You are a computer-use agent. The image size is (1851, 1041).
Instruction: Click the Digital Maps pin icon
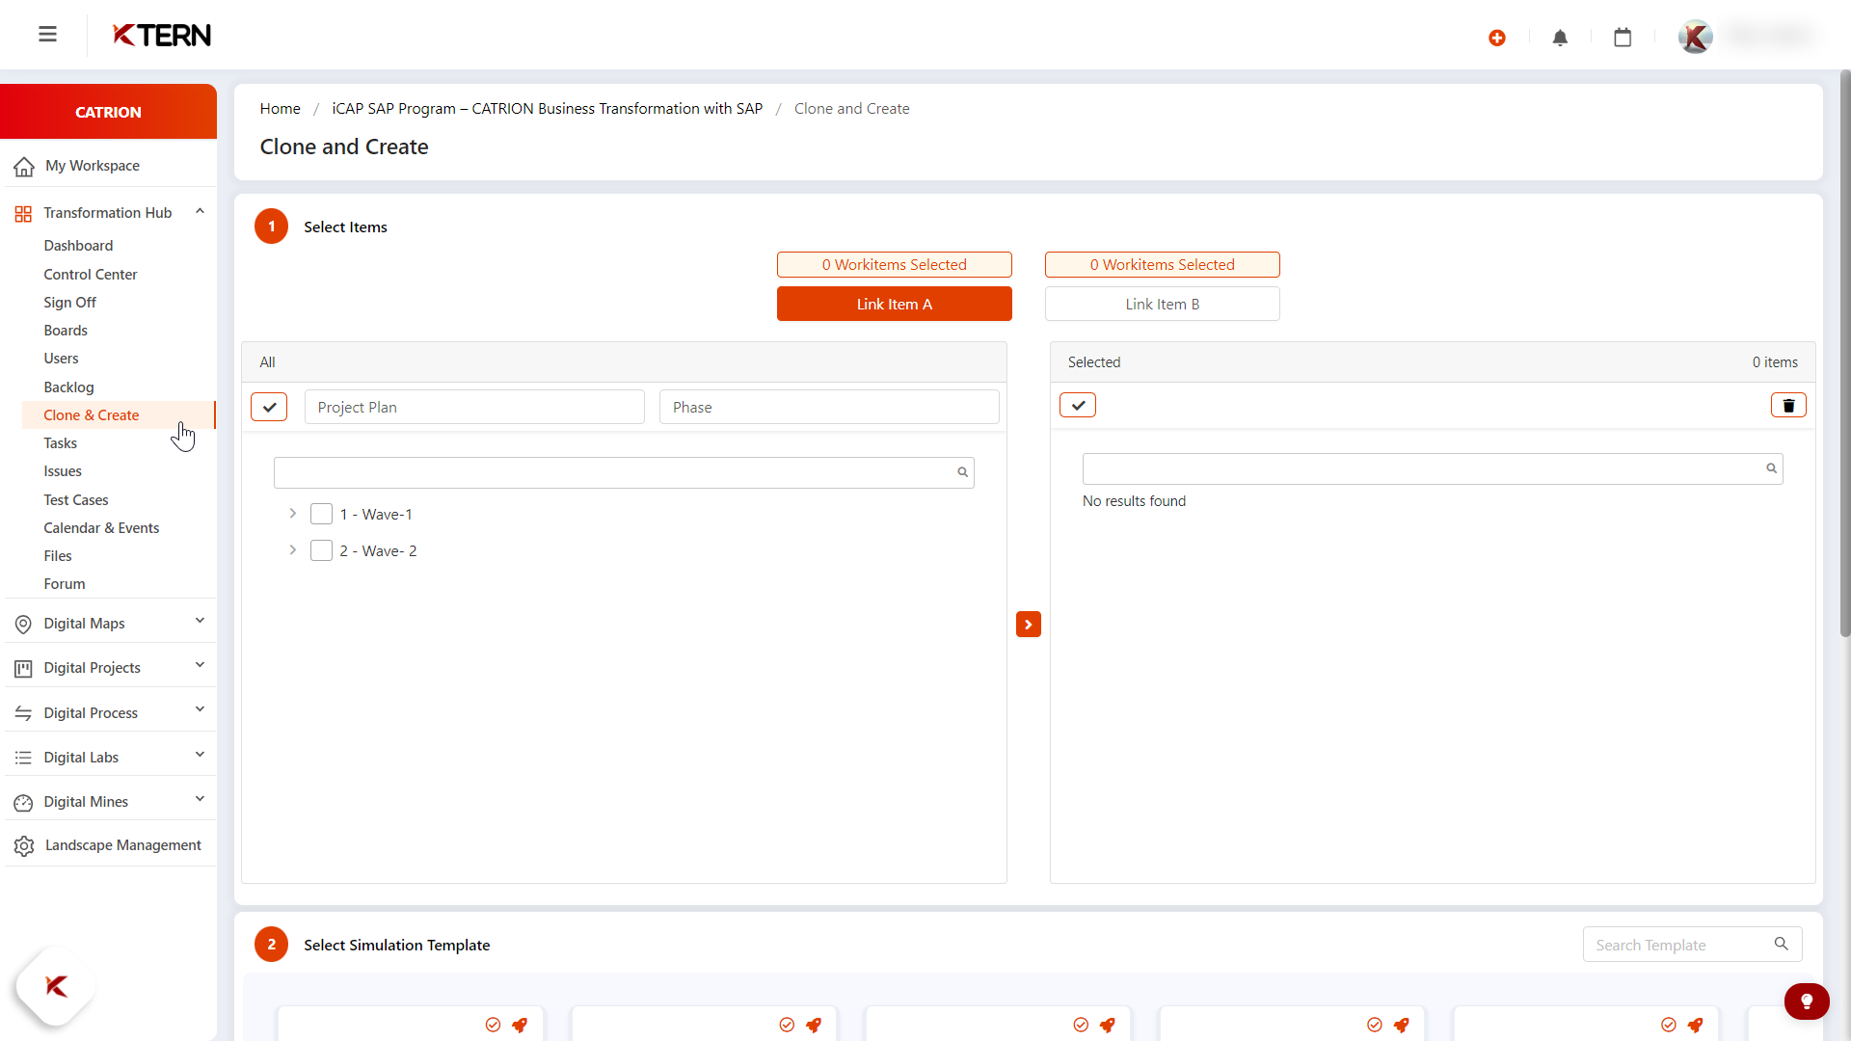pyautogui.click(x=23, y=625)
